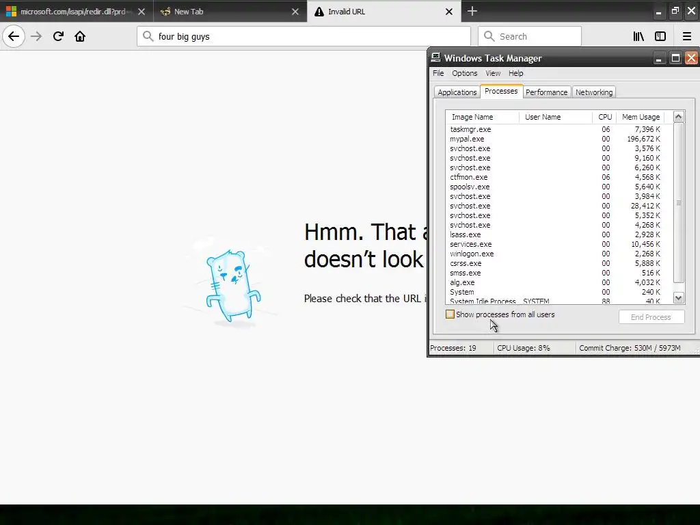Click the End Process button
The width and height of the screenshot is (700, 525).
pos(651,317)
